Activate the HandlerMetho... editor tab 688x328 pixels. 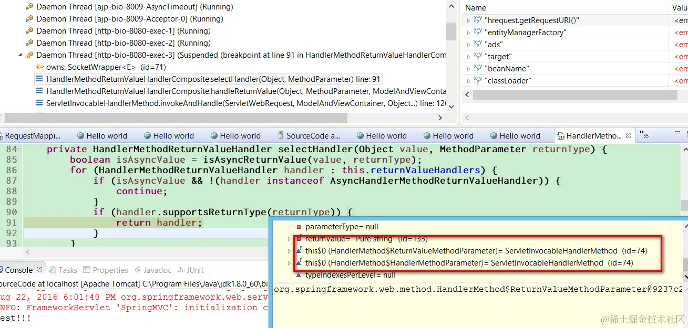coord(594,136)
